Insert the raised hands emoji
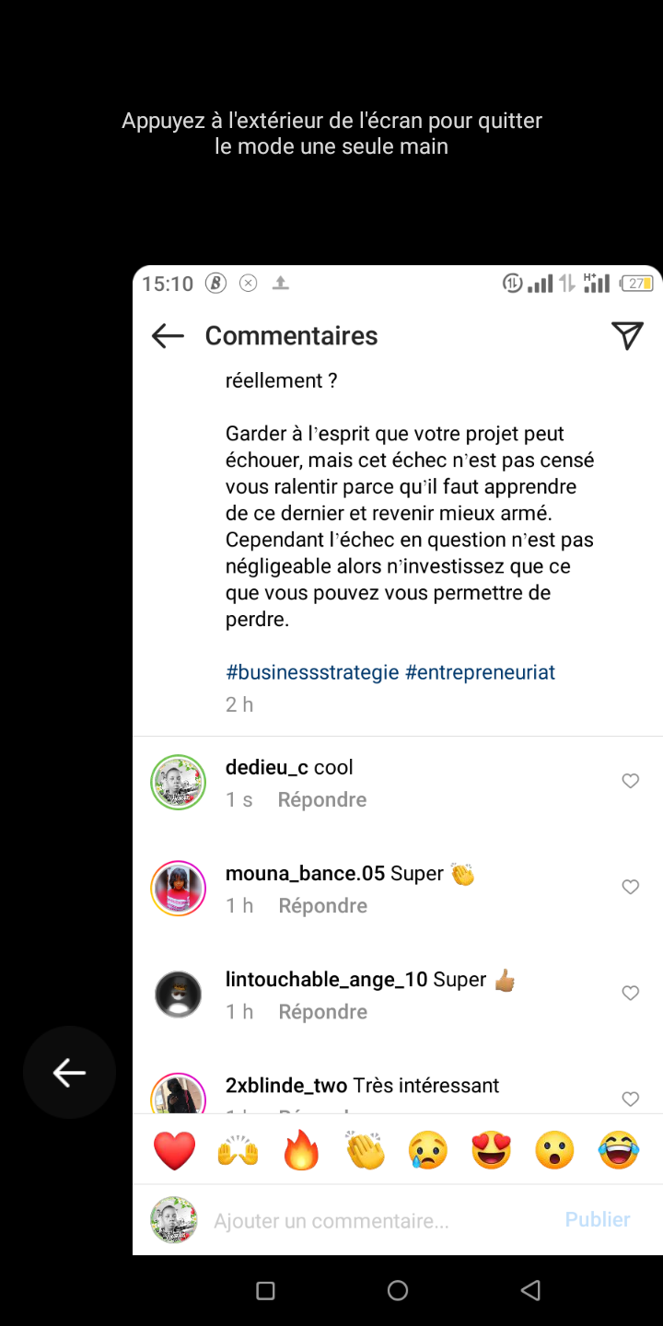 point(238,1151)
